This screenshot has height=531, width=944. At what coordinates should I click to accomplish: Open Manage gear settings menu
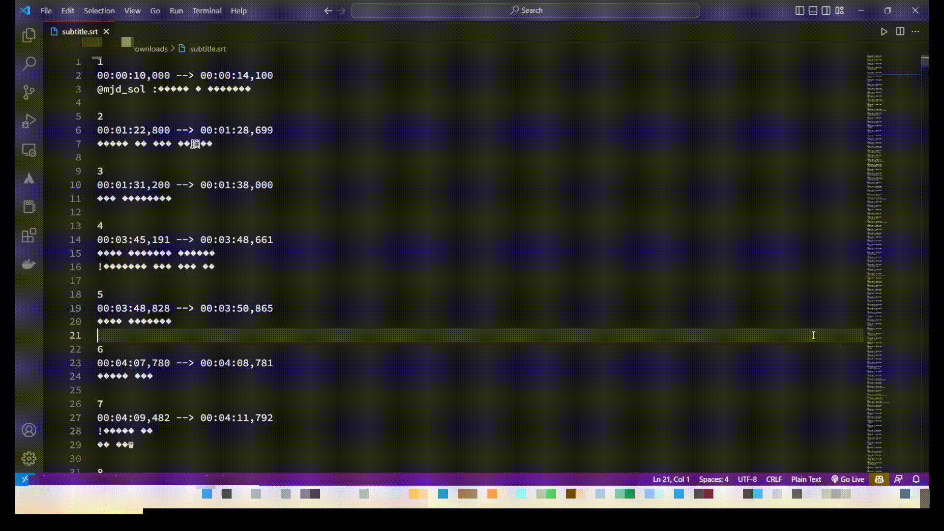29,459
